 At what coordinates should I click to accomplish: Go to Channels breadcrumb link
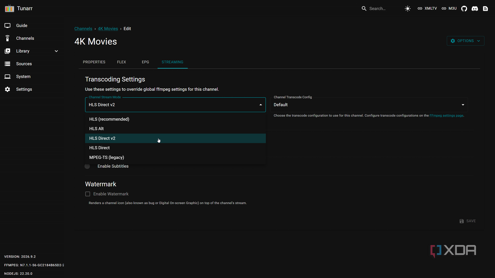click(x=83, y=29)
